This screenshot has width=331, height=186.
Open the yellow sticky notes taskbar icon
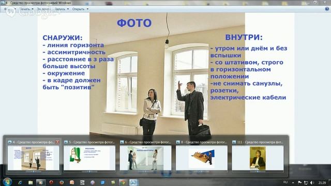point(113,182)
